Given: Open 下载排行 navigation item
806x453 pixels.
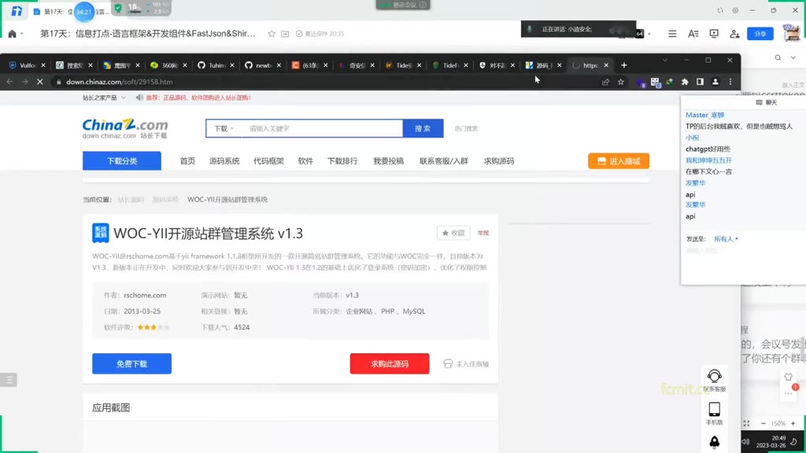Looking at the screenshot, I should pyautogui.click(x=342, y=160).
